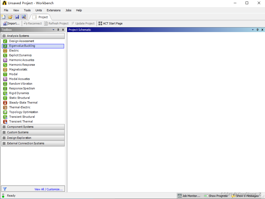Click the Open Project folder icon
The image size is (265, 199).
click(x=10, y=17)
